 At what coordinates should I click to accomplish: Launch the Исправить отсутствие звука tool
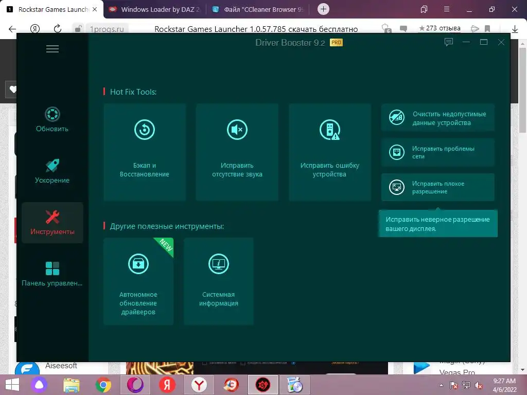click(237, 152)
